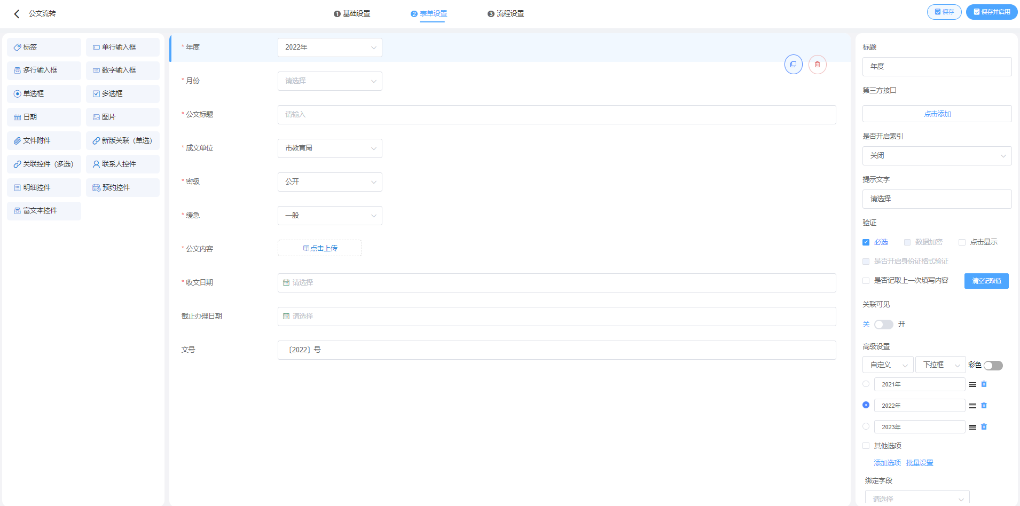Add the 标签 label component
Screen dimensions: 1020x506
click(x=44, y=47)
